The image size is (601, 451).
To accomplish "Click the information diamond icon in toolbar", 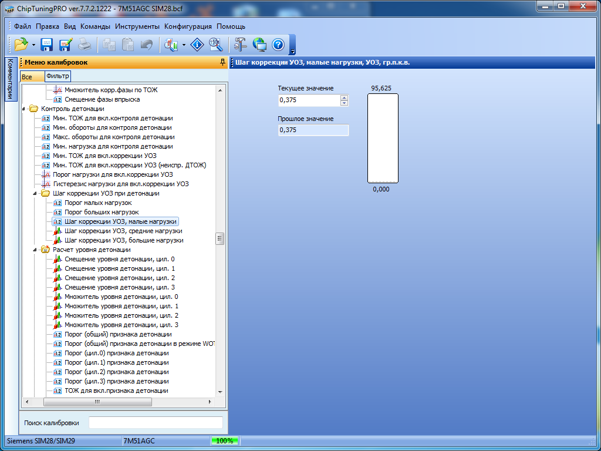I will 198,45.
